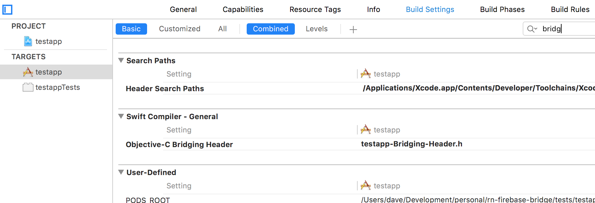The width and height of the screenshot is (595, 203).
Task: Switch to Levels view
Action: 316,29
